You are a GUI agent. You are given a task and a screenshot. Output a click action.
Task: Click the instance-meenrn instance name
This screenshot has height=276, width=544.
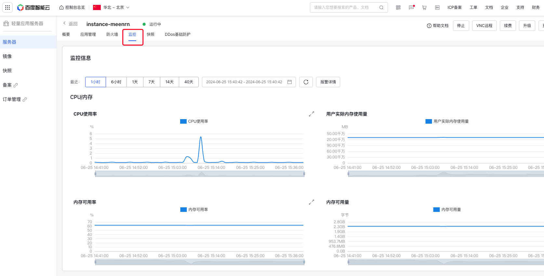click(x=108, y=24)
